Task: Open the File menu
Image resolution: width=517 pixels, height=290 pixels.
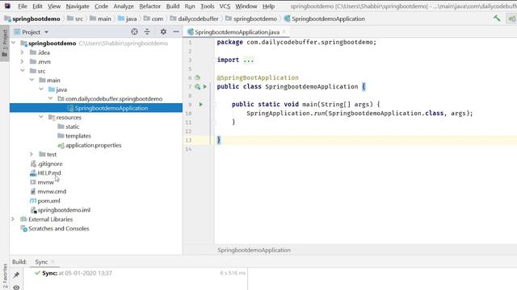Action: click(x=23, y=6)
